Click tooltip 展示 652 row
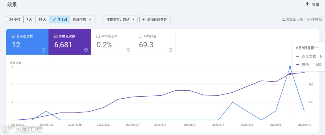 coord(309,65)
